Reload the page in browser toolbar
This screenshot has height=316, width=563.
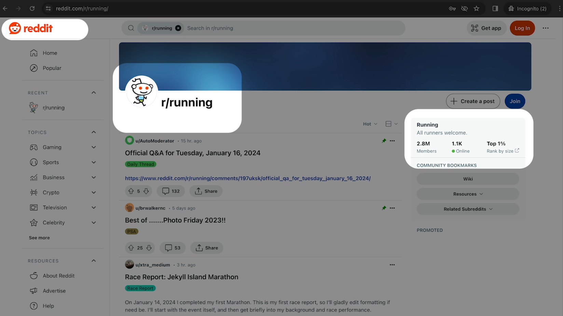(x=32, y=9)
